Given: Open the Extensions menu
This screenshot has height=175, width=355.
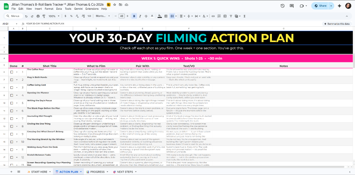Looking at the screenshot, I should (x=92, y=9).
